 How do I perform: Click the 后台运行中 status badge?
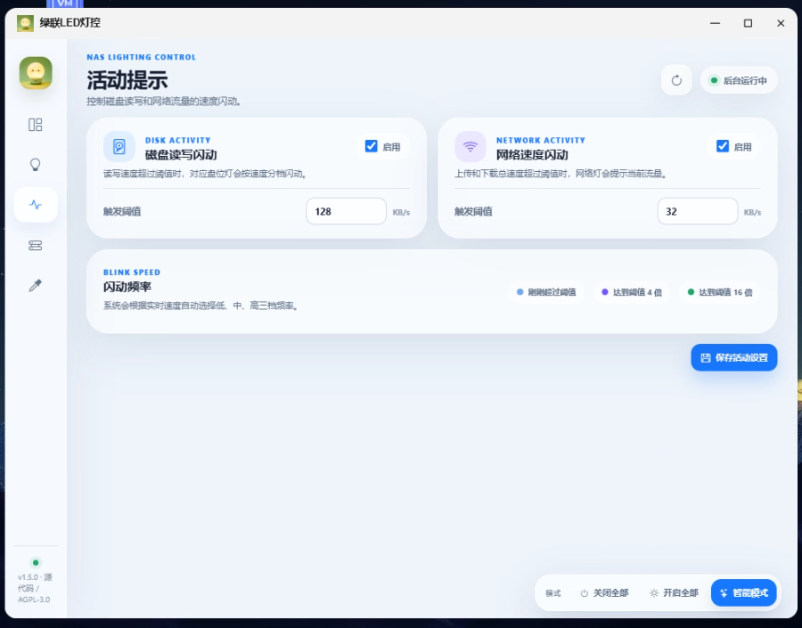739,80
